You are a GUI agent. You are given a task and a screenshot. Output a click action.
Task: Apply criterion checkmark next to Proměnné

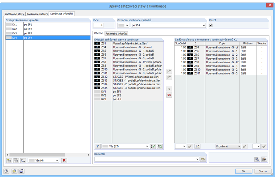coord(245,146)
